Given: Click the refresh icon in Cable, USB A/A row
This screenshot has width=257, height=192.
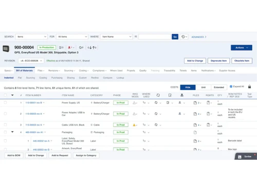Looking at the screenshot, I should click(156, 125).
